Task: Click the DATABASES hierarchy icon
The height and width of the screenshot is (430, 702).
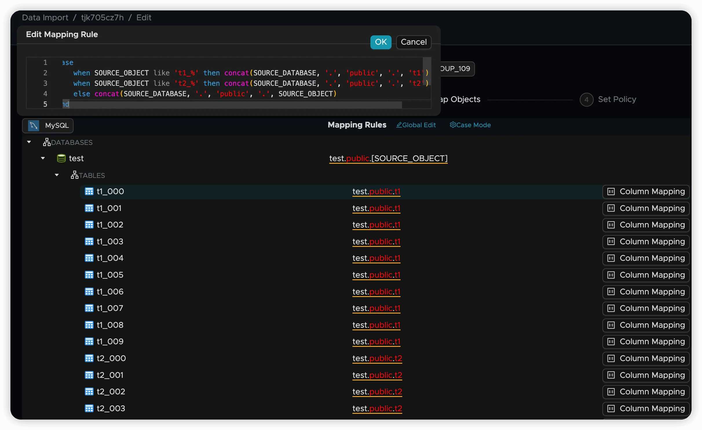Action: (x=47, y=142)
